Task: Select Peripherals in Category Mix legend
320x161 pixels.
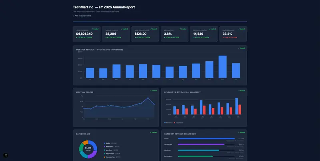Action: pyautogui.click(x=112, y=154)
